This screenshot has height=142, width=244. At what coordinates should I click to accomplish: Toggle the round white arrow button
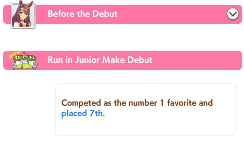click(232, 14)
